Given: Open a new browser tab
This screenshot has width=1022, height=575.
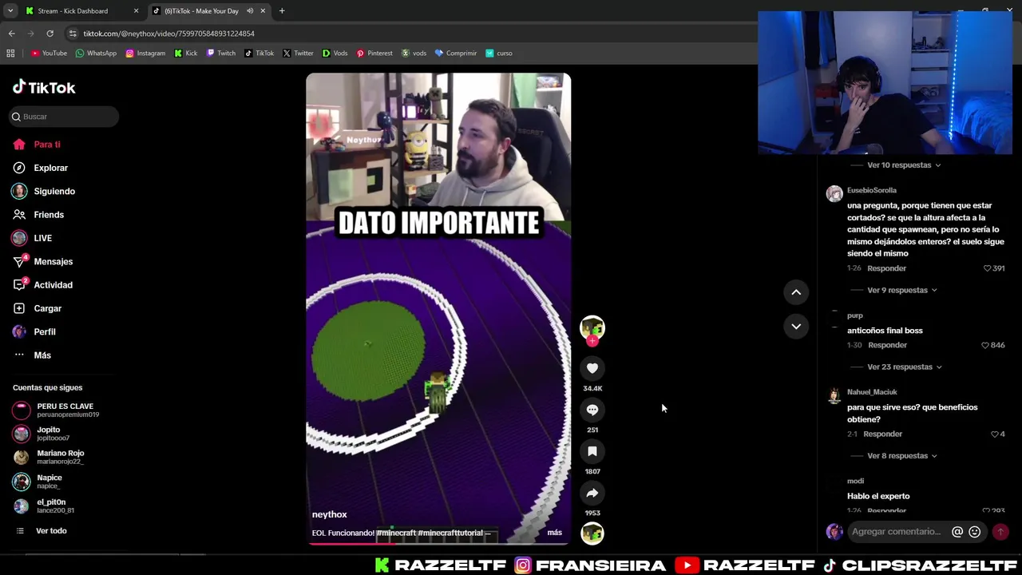Looking at the screenshot, I should click(x=282, y=11).
